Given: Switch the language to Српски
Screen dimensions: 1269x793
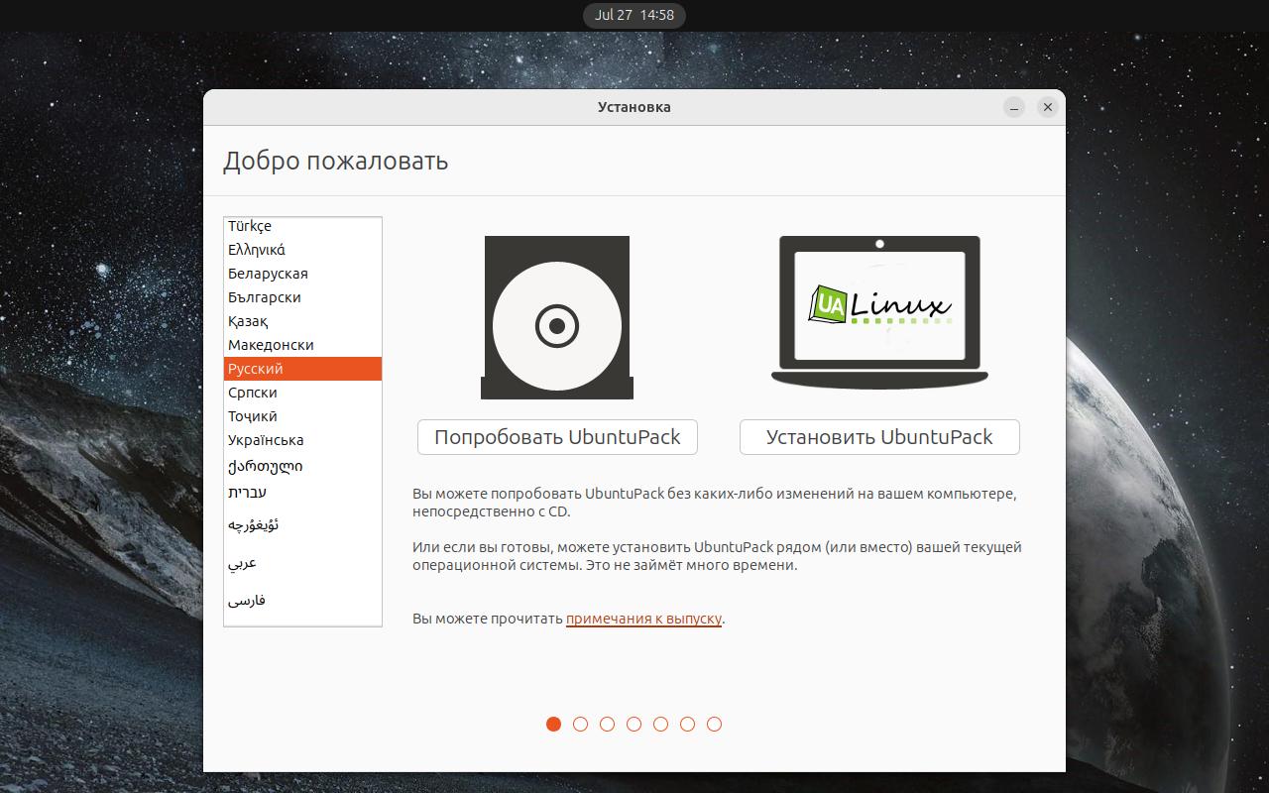Looking at the screenshot, I should [302, 393].
